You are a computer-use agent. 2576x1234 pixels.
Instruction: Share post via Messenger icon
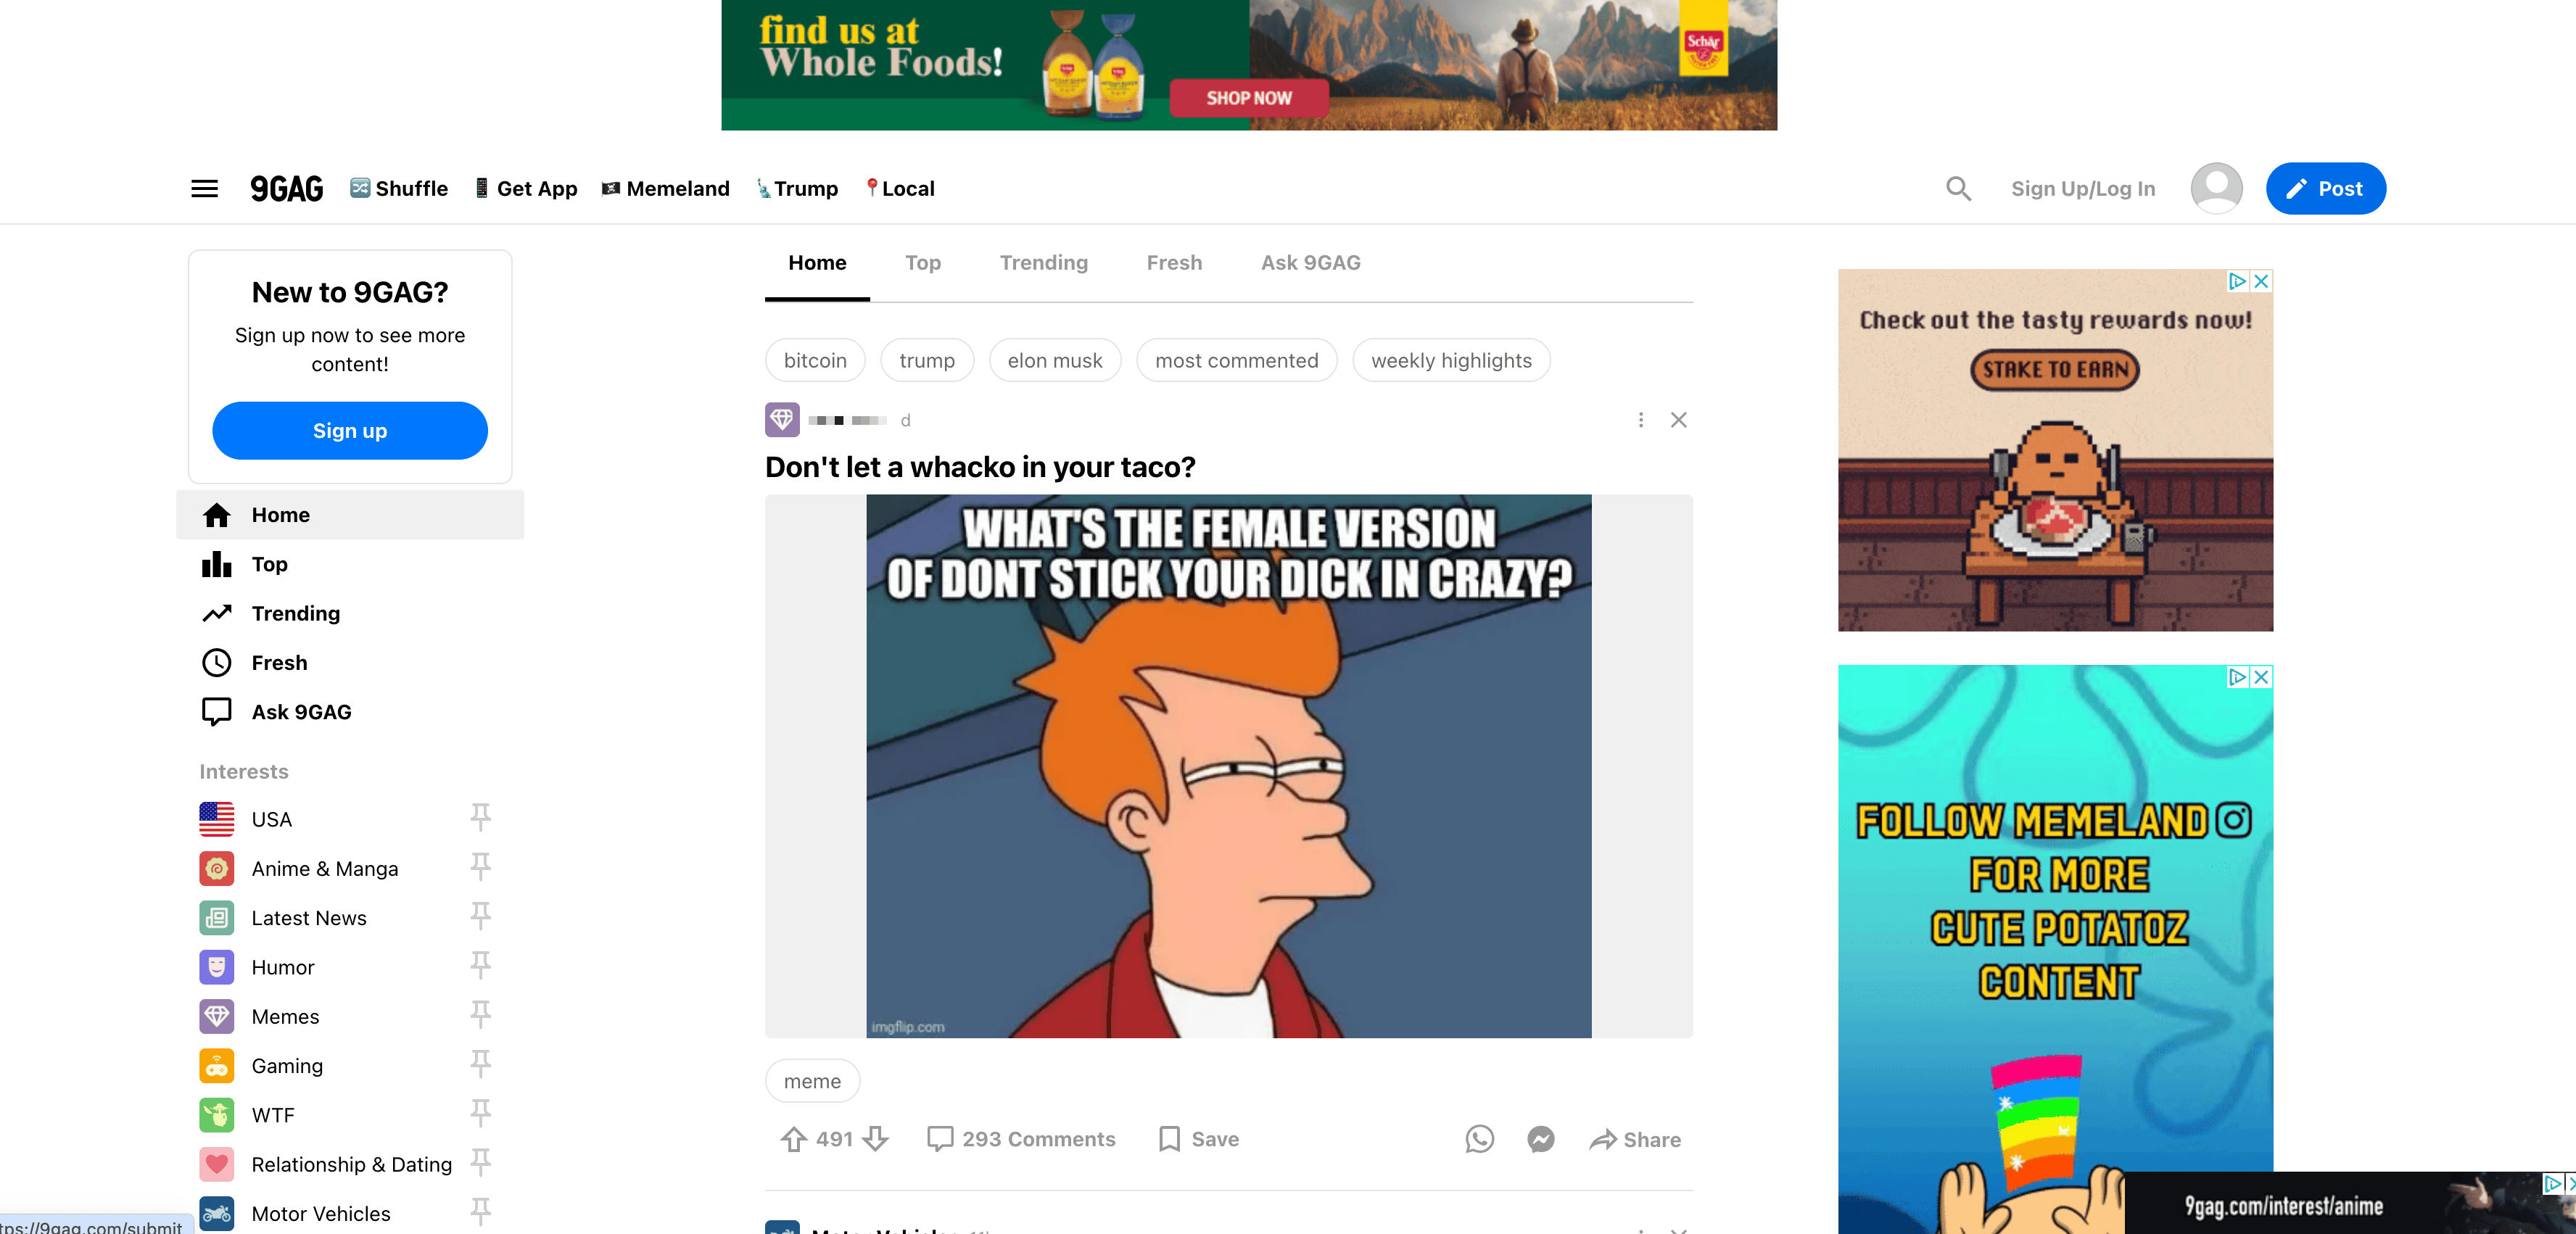(1541, 1139)
